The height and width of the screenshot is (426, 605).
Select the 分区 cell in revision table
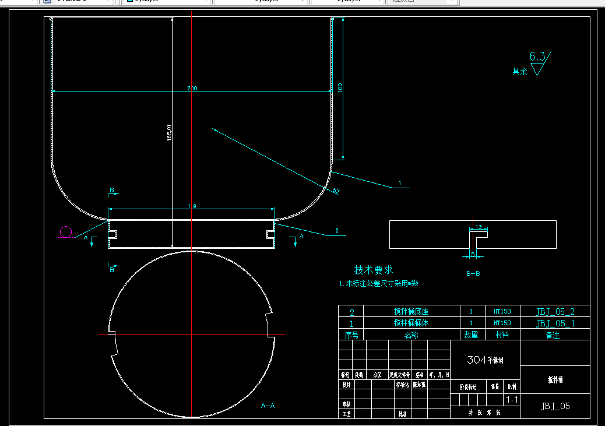pos(377,375)
